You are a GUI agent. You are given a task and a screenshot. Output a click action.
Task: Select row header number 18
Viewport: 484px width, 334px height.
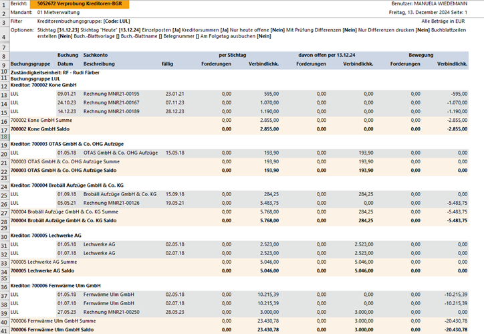4,137
